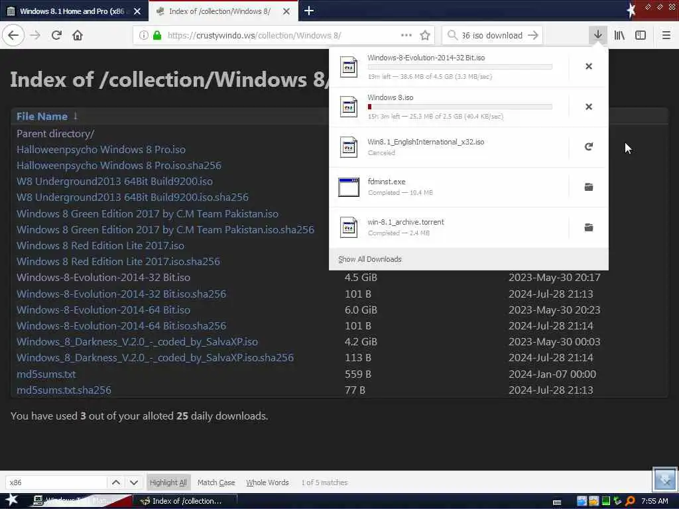Click win-8.1_archive.torrent download entry
Screen dimensions: 679x509
click(x=449, y=227)
